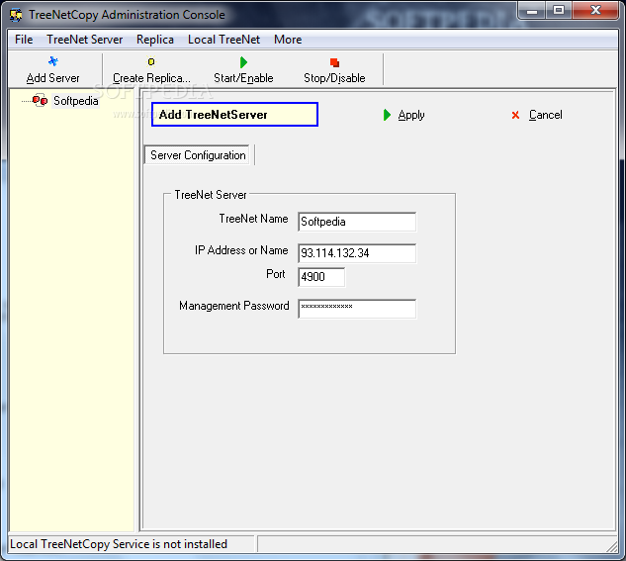Close the TreeNetCopy Administration Console window
The image size is (626, 561).
(x=595, y=10)
